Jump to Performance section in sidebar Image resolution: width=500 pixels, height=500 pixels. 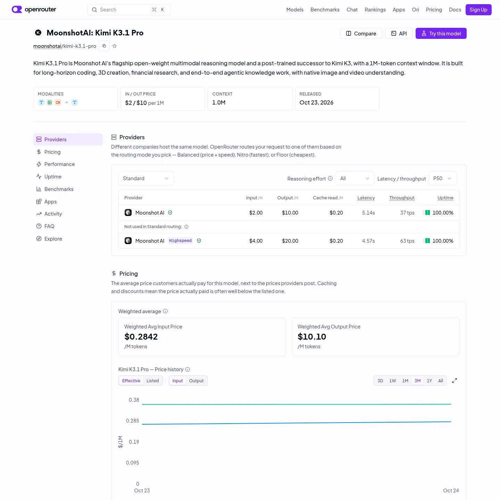tap(68, 164)
